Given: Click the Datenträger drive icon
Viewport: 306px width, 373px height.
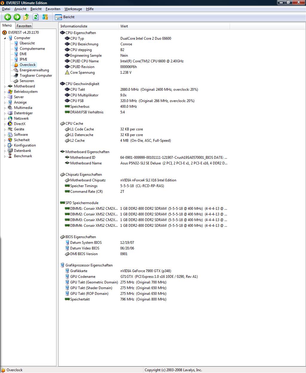Looking at the screenshot, I should point(10,113).
